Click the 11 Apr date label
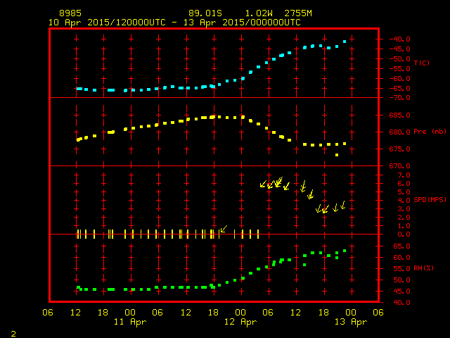 click(130, 322)
